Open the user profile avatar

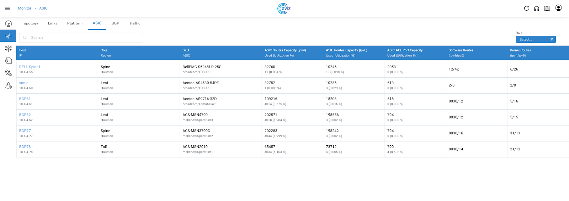coord(558,8)
